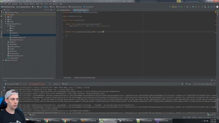Click TutorialClass in navigation bar
Image resolution: width=219 pixels, height=123 pixels.
pyautogui.click(x=88, y=7)
